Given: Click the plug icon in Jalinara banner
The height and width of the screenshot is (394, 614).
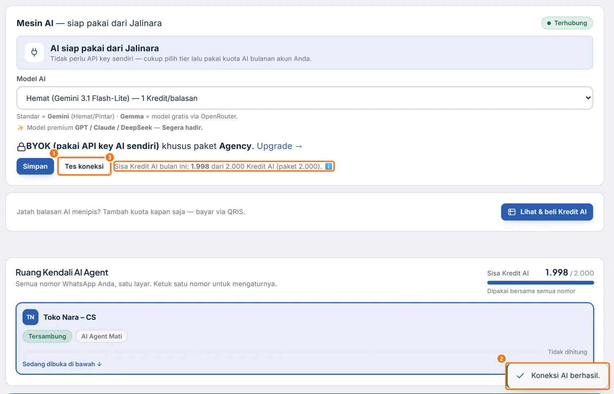Looking at the screenshot, I should (x=34, y=52).
